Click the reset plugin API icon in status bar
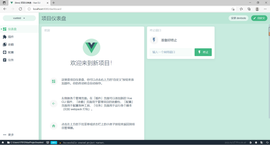 point(267,142)
